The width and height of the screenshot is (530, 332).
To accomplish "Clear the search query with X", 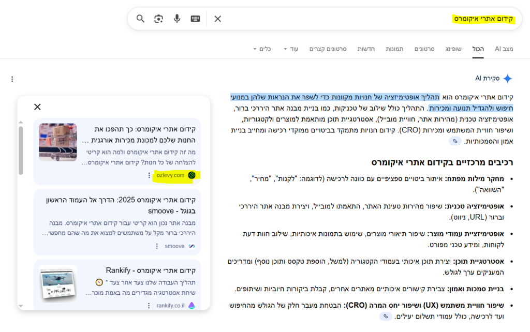I will [x=218, y=19].
